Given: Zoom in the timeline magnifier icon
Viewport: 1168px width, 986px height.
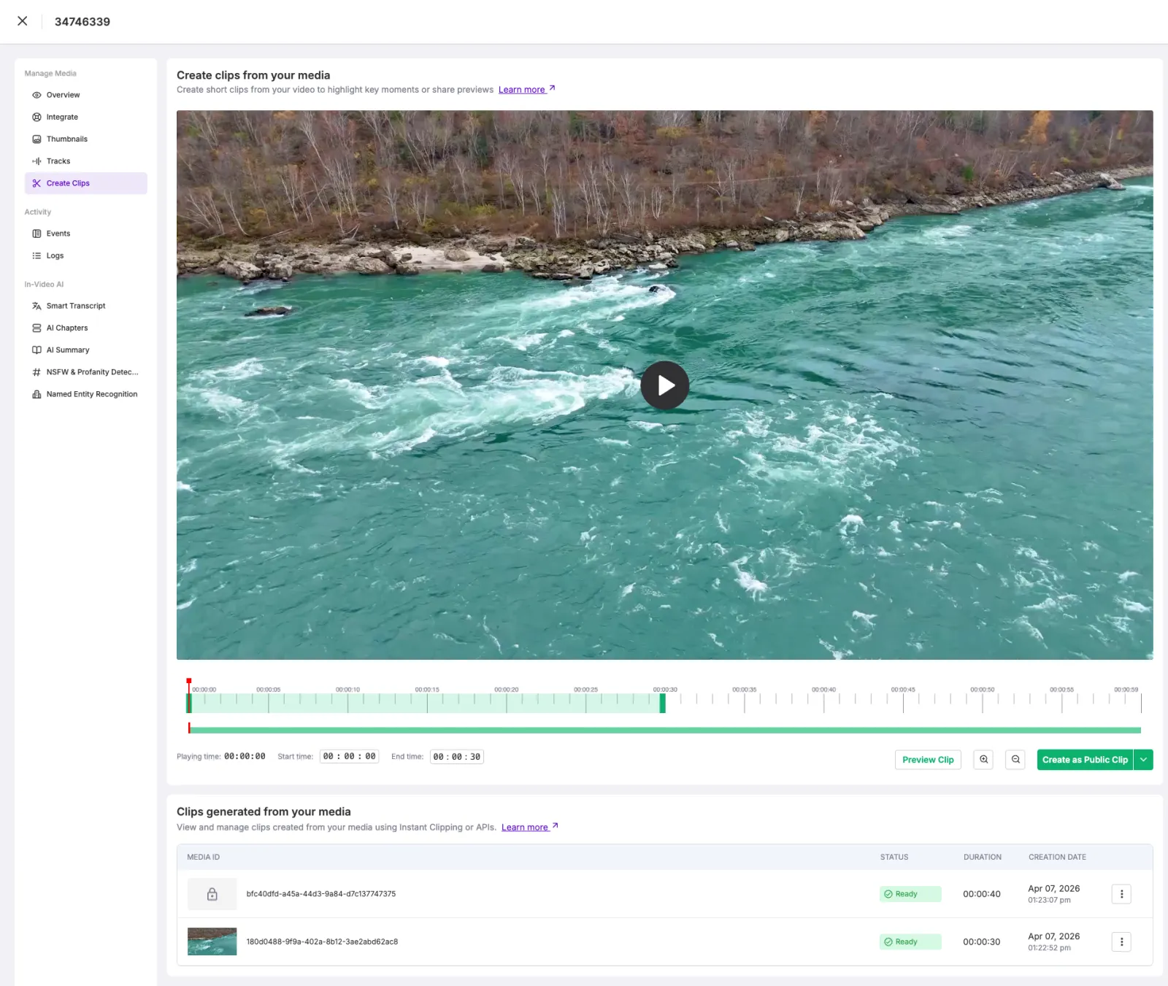Looking at the screenshot, I should (983, 760).
